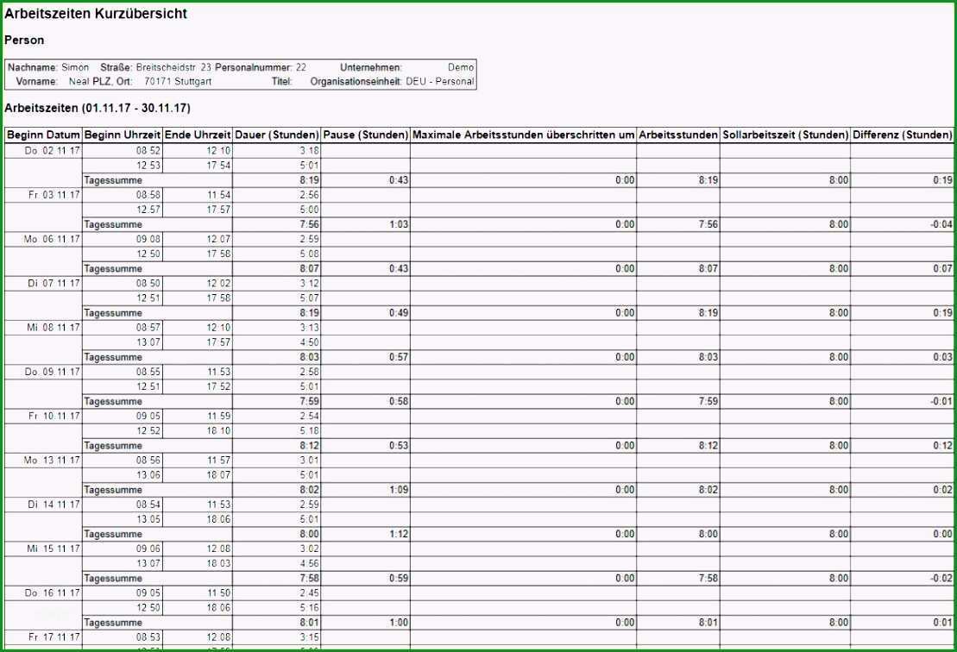This screenshot has height=652, width=957.
Task: Click the begin time '09:08'
Action: 148,239
